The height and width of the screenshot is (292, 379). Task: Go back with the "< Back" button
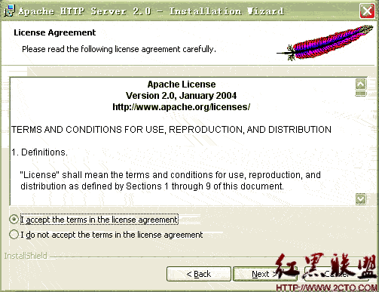tap(199, 274)
